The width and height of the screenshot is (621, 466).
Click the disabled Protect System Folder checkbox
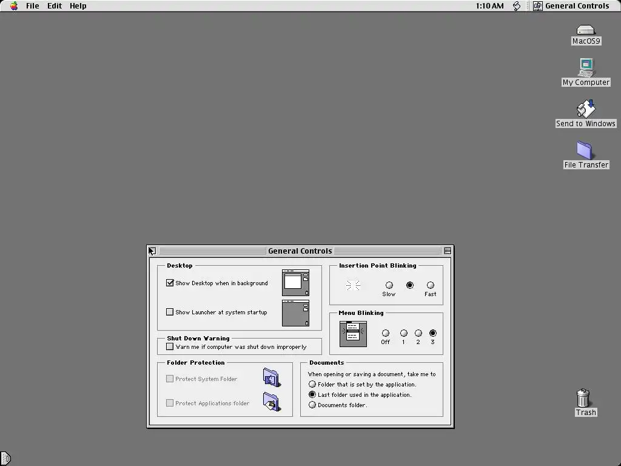pos(170,379)
